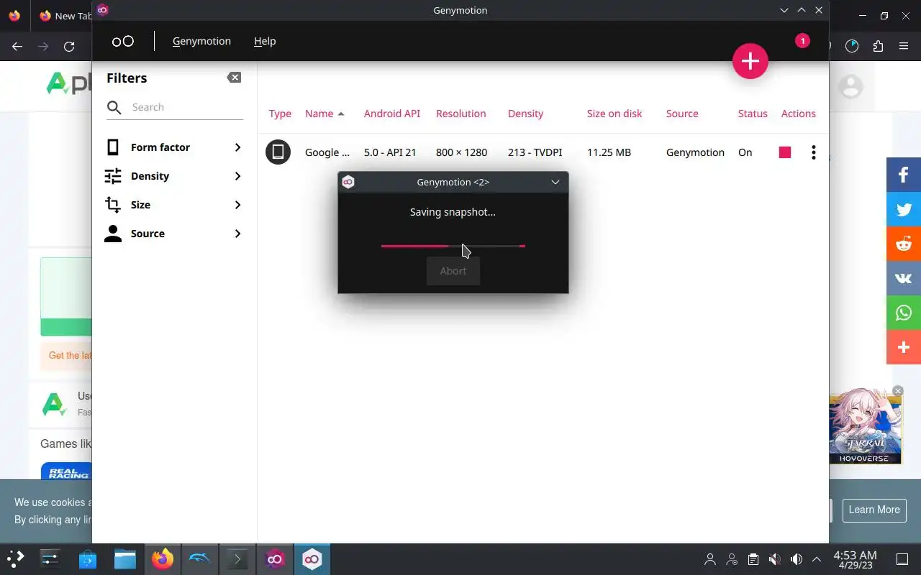Click the Saving snapshot progress bar
921x575 pixels.
pos(453,246)
